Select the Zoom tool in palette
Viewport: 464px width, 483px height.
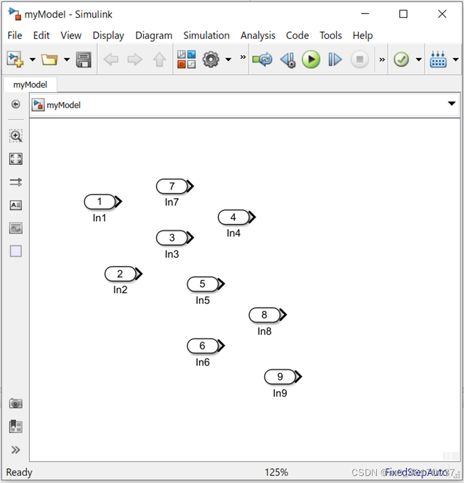tap(16, 136)
